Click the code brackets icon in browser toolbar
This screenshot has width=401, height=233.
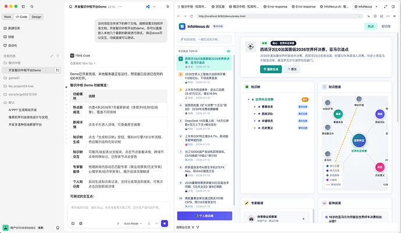pyautogui.click(x=388, y=16)
